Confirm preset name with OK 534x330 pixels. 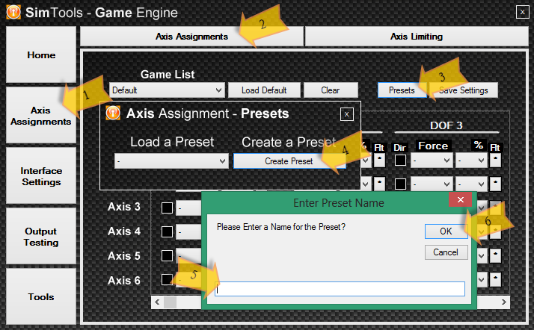pyautogui.click(x=446, y=231)
